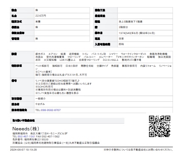
Task: Click the 090-9582-8707 contact phone link
Action: point(51,110)
